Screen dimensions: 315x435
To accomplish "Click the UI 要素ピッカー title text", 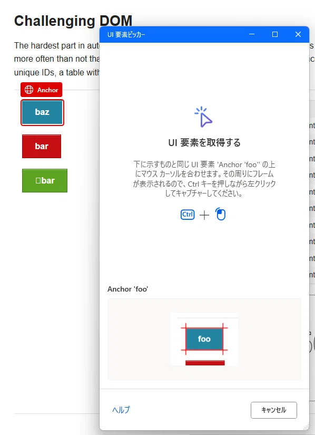I will (x=126, y=34).
